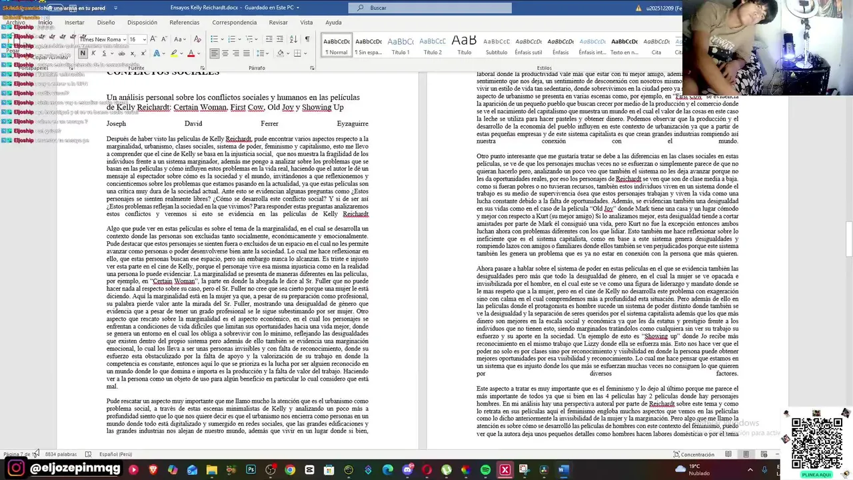Toggle Concentración focus mode
Viewport: 853px width, 480px height.
694,455
